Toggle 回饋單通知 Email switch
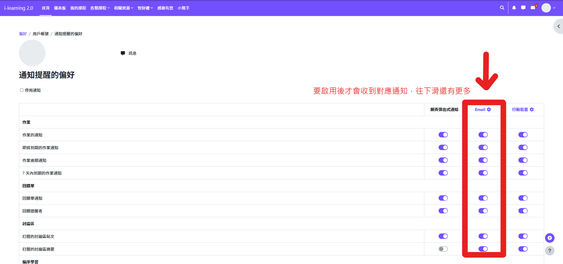The height and width of the screenshot is (264, 563). click(483, 198)
